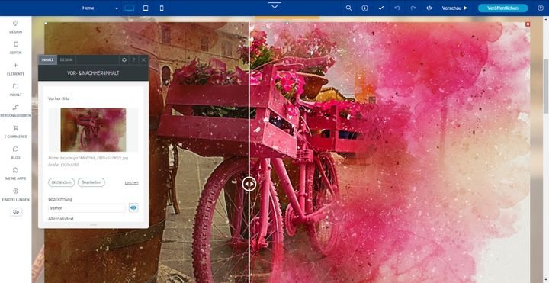
Task: Redo the last action
Action: (413, 8)
